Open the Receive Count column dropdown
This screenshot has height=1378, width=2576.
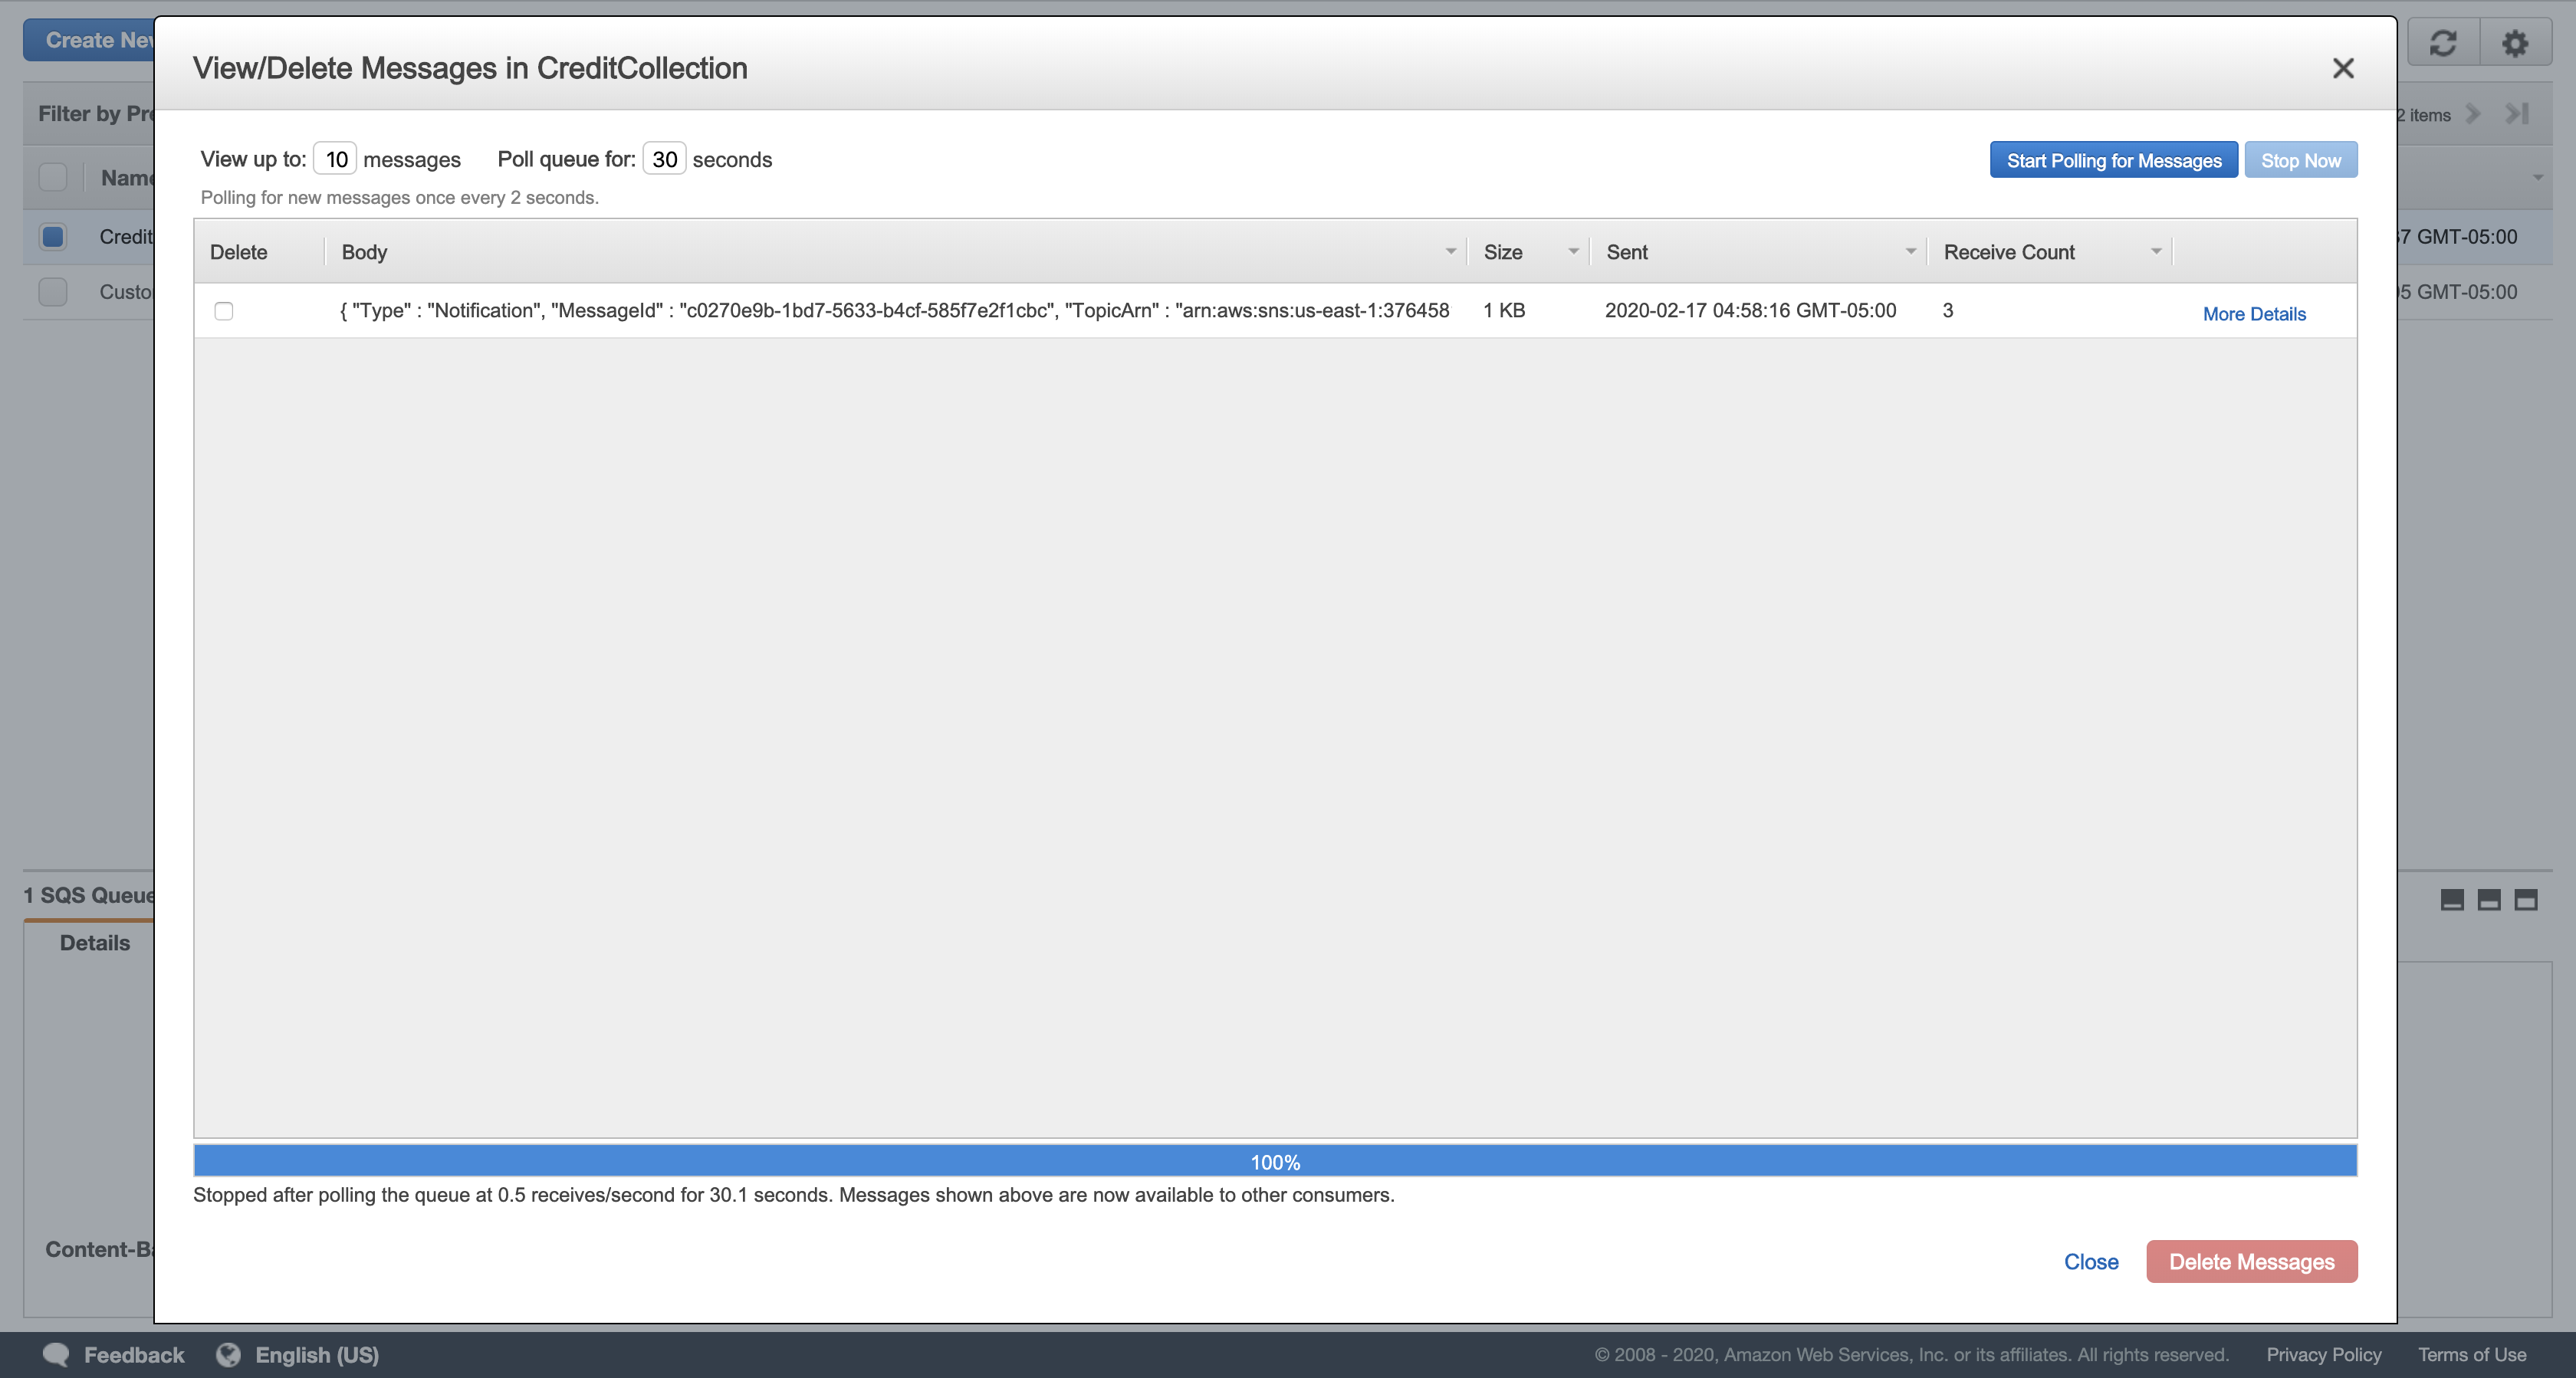2155,252
